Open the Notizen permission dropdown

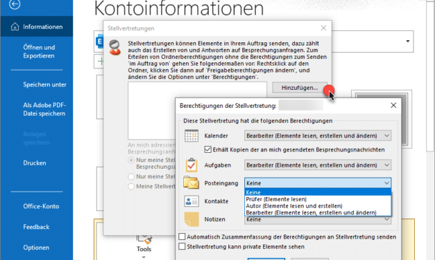318,220
